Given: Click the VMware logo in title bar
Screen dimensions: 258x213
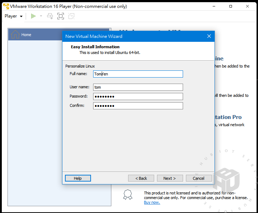Looking at the screenshot, I should point(6,6).
